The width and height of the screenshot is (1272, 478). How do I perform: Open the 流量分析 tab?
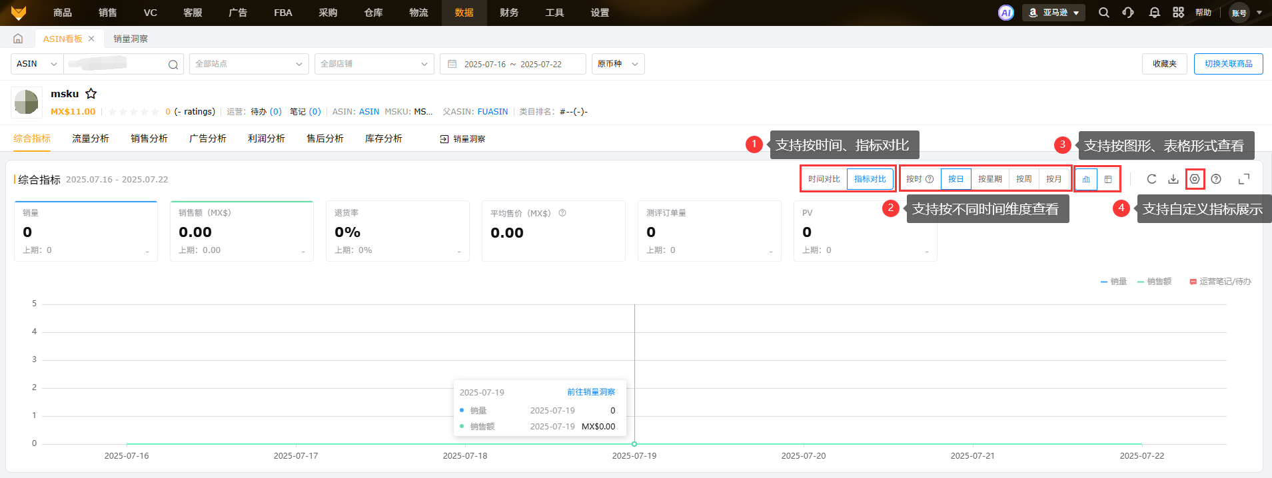pos(91,138)
